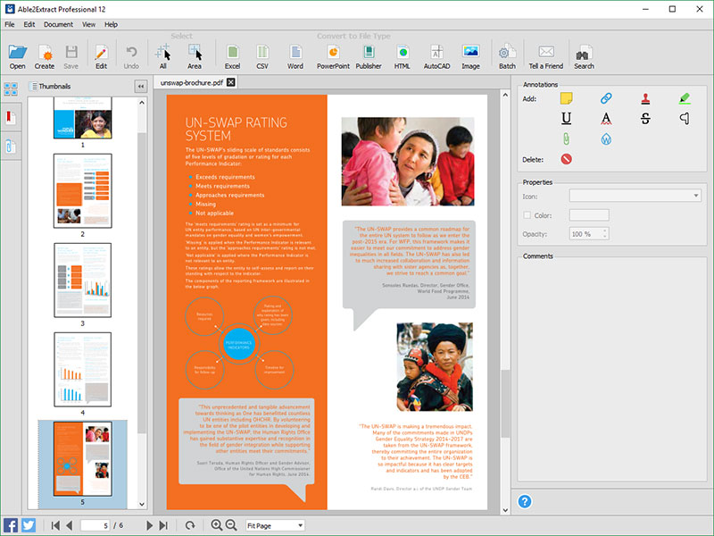Image resolution: width=714 pixels, height=536 pixels.
Task: Convert the document to AutoCAD
Action: 436,56
